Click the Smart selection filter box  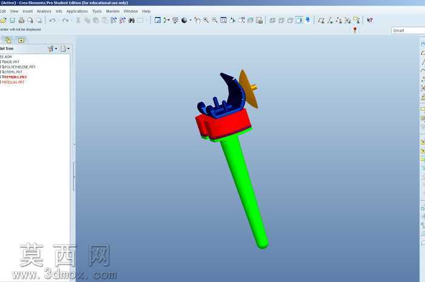coord(408,30)
